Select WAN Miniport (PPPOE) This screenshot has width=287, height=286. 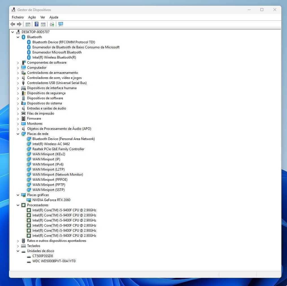point(50,180)
